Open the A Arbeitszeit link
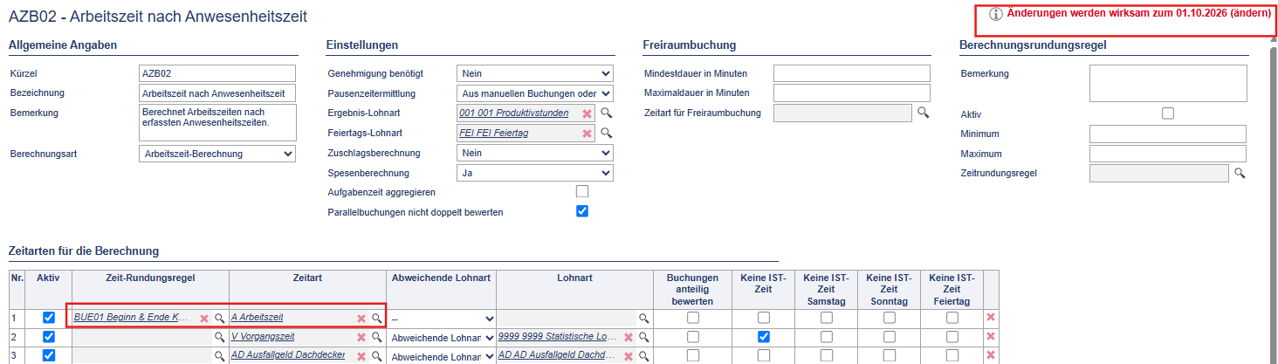The width and height of the screenshot is (1278, 364). (258, 318)
